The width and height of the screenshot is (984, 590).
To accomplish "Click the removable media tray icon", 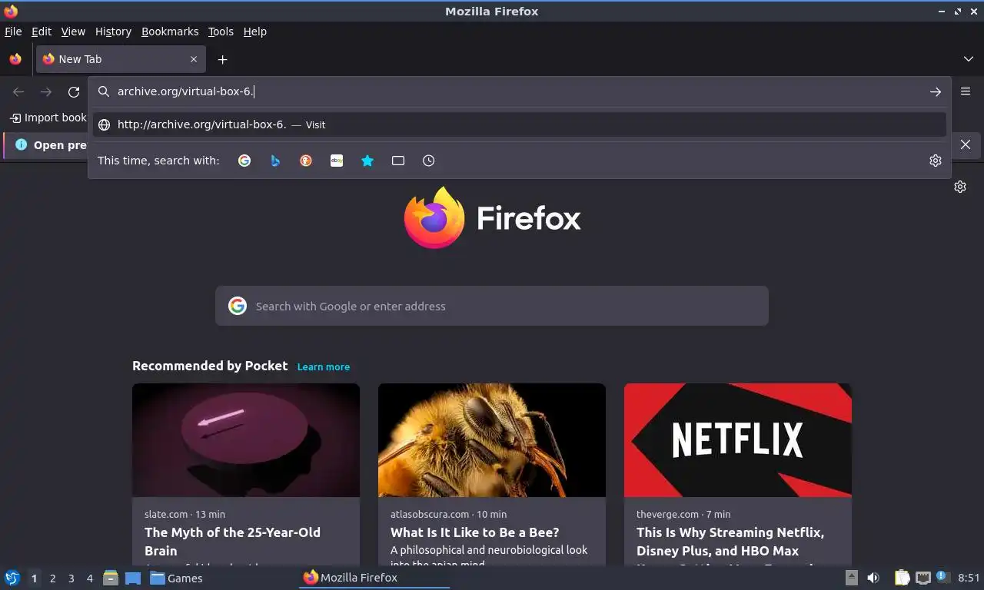I will point(851,578).
